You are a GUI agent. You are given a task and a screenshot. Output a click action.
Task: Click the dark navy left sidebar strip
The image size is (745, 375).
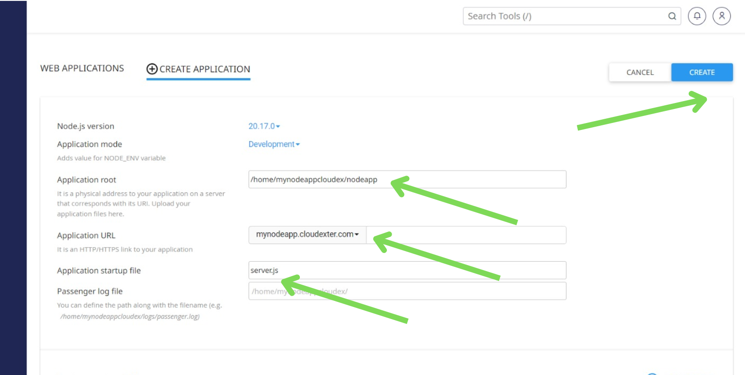tap(13, 186)
